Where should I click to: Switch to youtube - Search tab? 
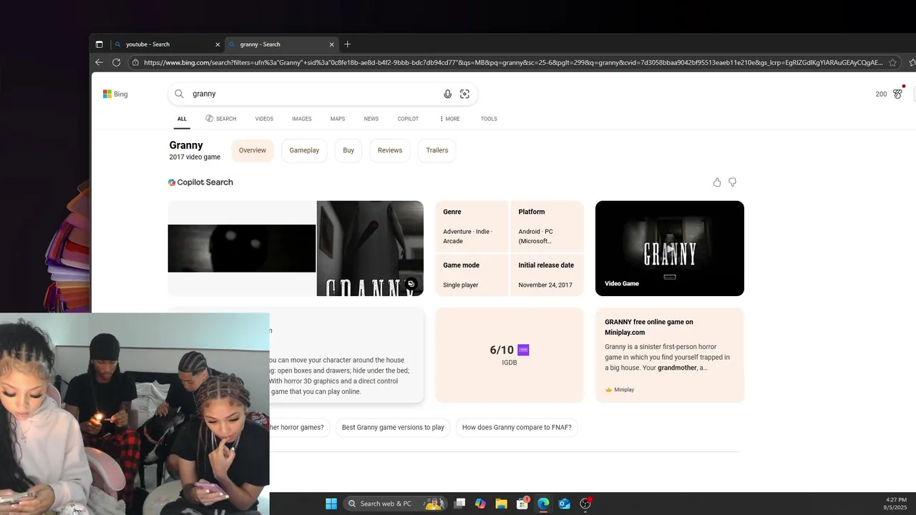167,44
